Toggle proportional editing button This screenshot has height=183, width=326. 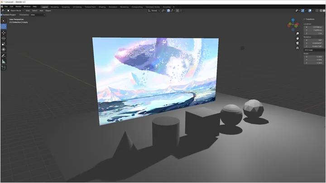[x=177, y=10]
